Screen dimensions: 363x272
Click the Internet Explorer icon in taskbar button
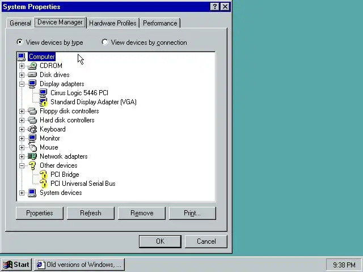coord(40,265)
